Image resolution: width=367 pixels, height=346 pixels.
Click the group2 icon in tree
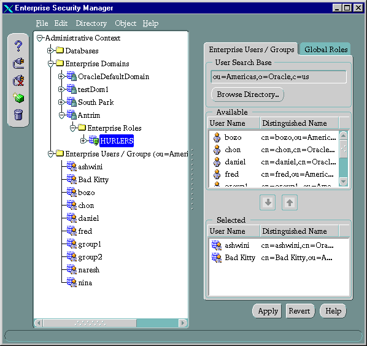tap(72, 256)
